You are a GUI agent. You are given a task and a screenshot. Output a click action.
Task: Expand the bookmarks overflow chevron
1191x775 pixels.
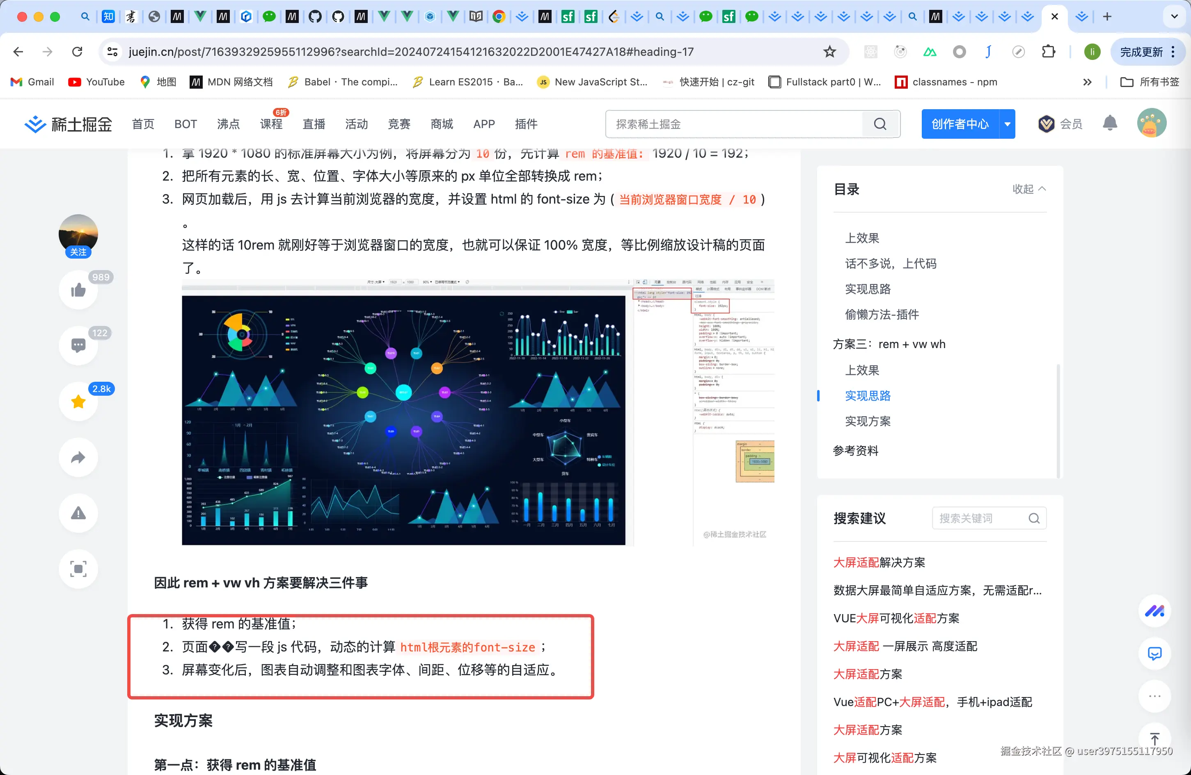pos(1087,82)
